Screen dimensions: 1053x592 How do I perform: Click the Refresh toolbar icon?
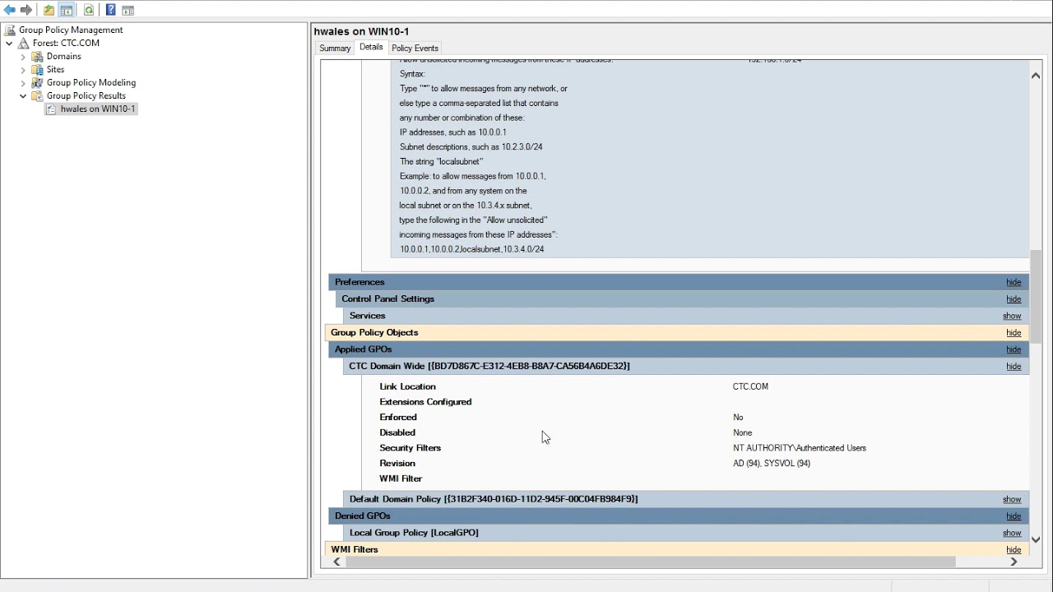pyautogui.click(x=89, y=10)
